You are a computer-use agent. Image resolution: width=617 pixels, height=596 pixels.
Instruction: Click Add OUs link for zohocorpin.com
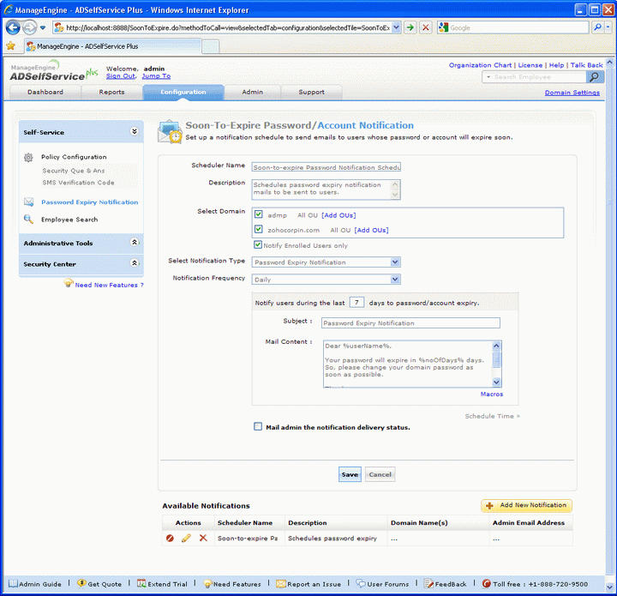[x=371, y=230]
